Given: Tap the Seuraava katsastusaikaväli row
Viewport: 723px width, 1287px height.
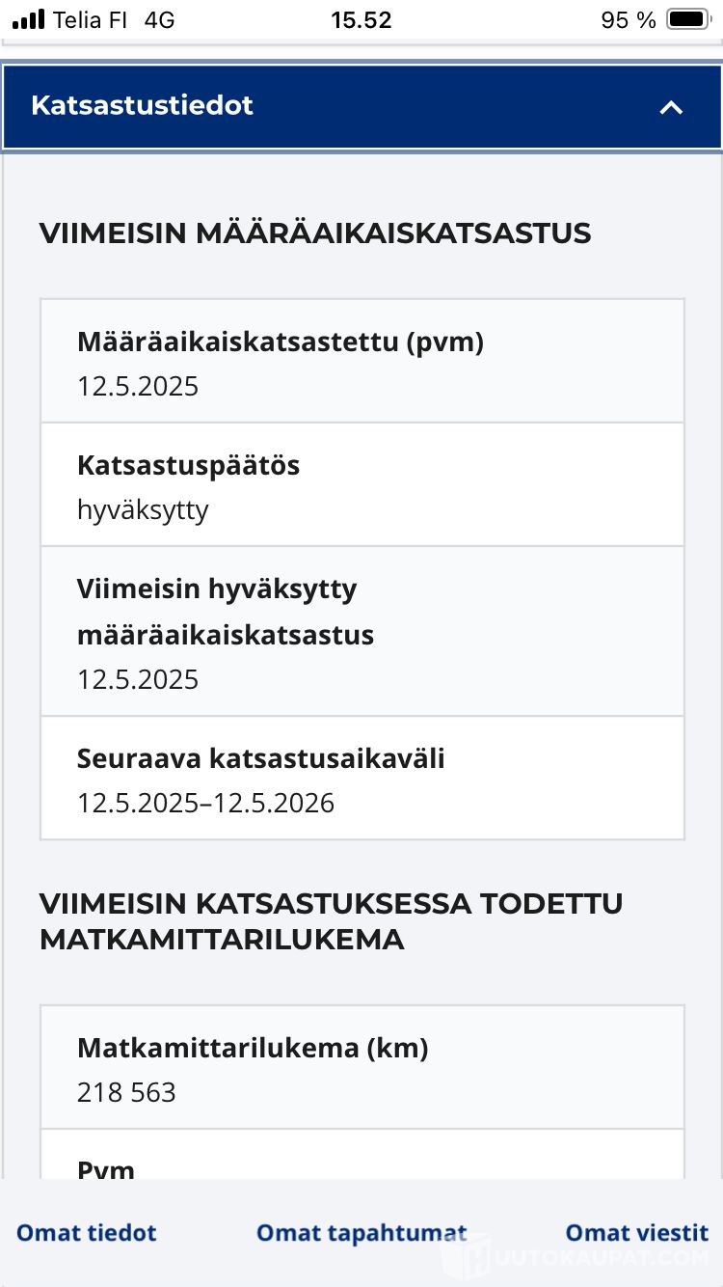Looking at the screenshot, I should 361,779.
